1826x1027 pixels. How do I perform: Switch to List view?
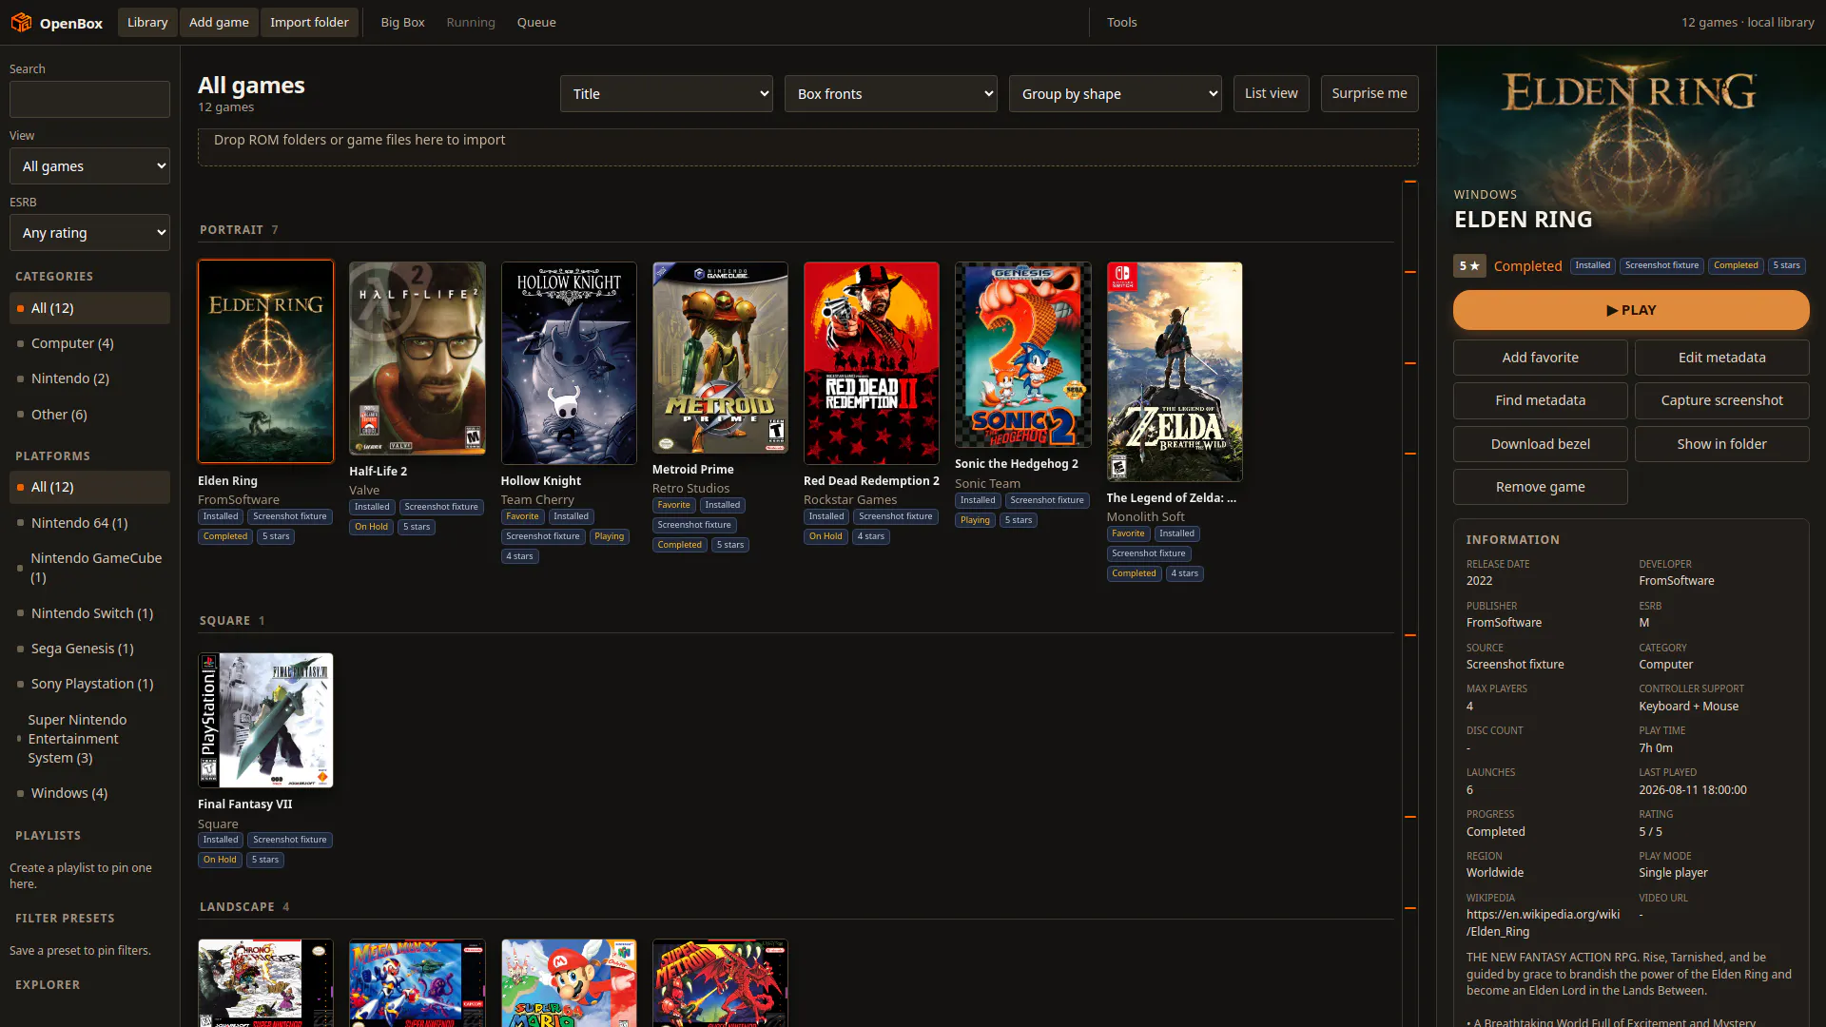pos(1271,93)
